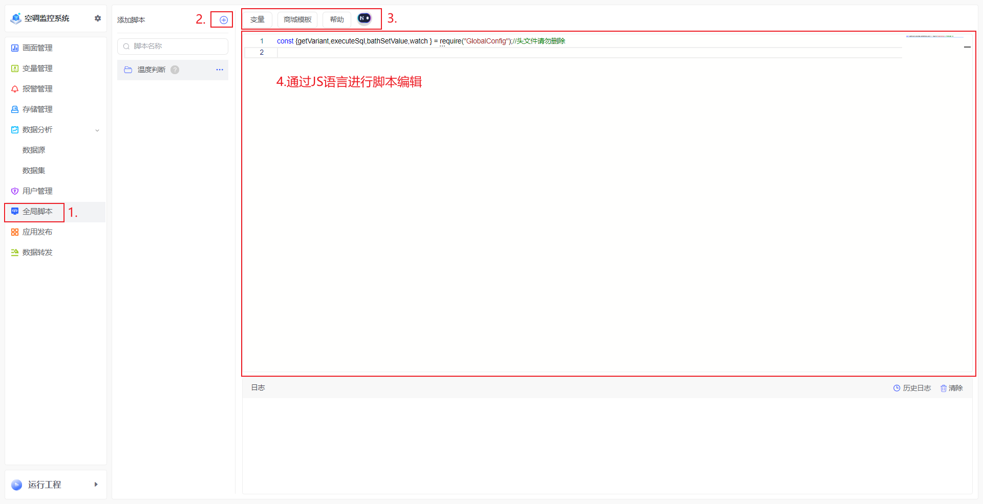Click the 帮助 button
Image resolution: width=983 pixels, height=504 pixels.
[337, 20]
